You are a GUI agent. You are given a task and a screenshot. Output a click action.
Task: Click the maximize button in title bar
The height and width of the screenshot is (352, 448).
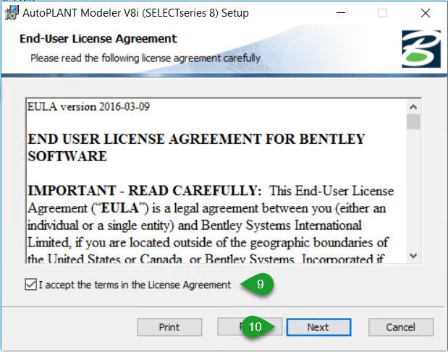(x=383, y=13)
